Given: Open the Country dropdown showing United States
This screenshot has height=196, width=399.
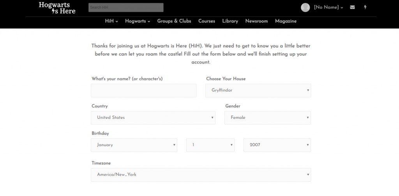Looking at the screenshot, I should pos(153,118).
